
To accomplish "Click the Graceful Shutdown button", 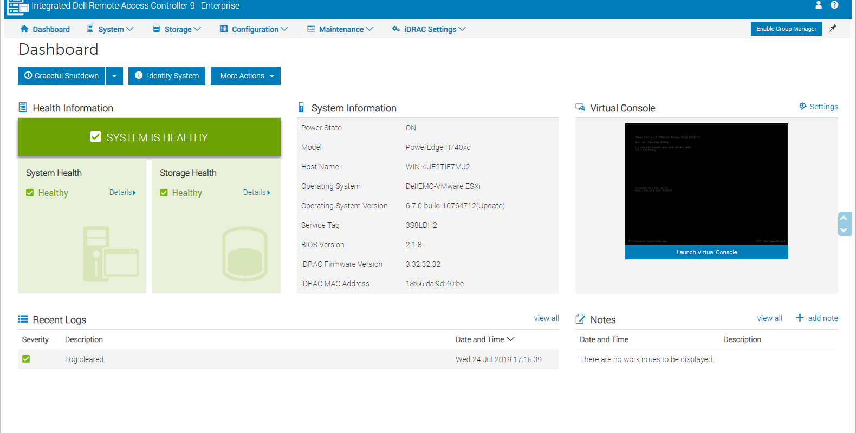I will coord(61,76).
